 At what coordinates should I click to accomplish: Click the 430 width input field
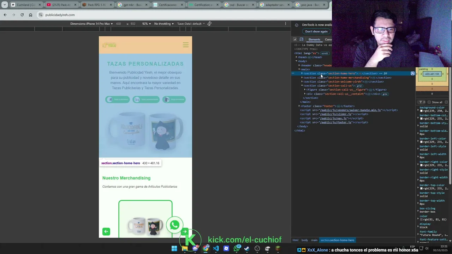click(118, 24)
